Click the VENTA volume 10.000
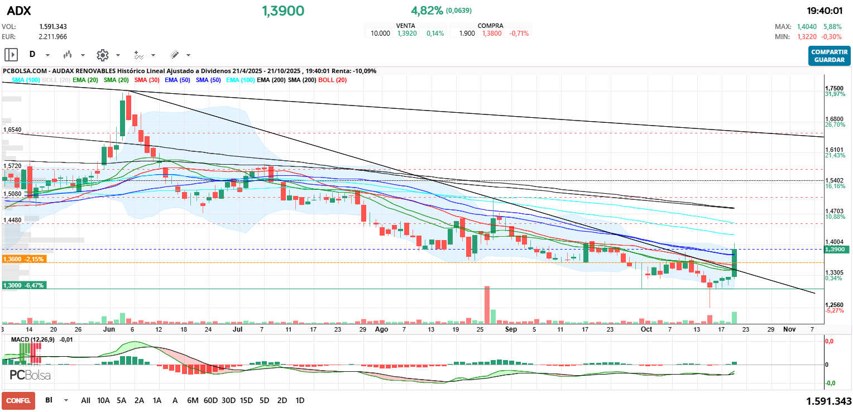The image size is (853, 412). 380,33
